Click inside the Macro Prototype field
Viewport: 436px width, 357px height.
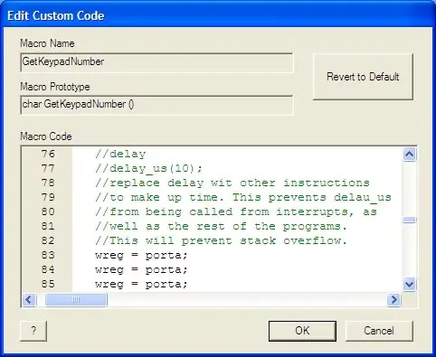pos(156,105)
